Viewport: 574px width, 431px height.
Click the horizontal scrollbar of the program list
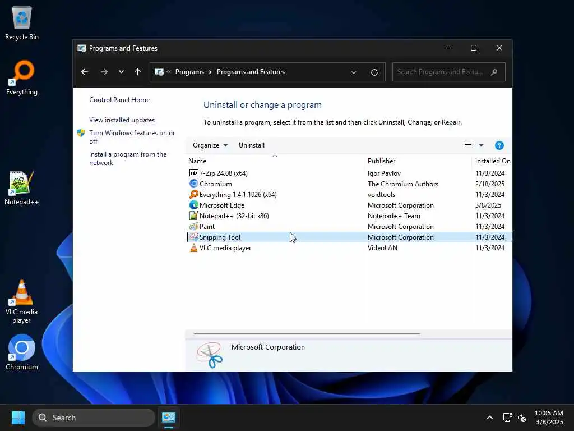(x=307, y=334)
